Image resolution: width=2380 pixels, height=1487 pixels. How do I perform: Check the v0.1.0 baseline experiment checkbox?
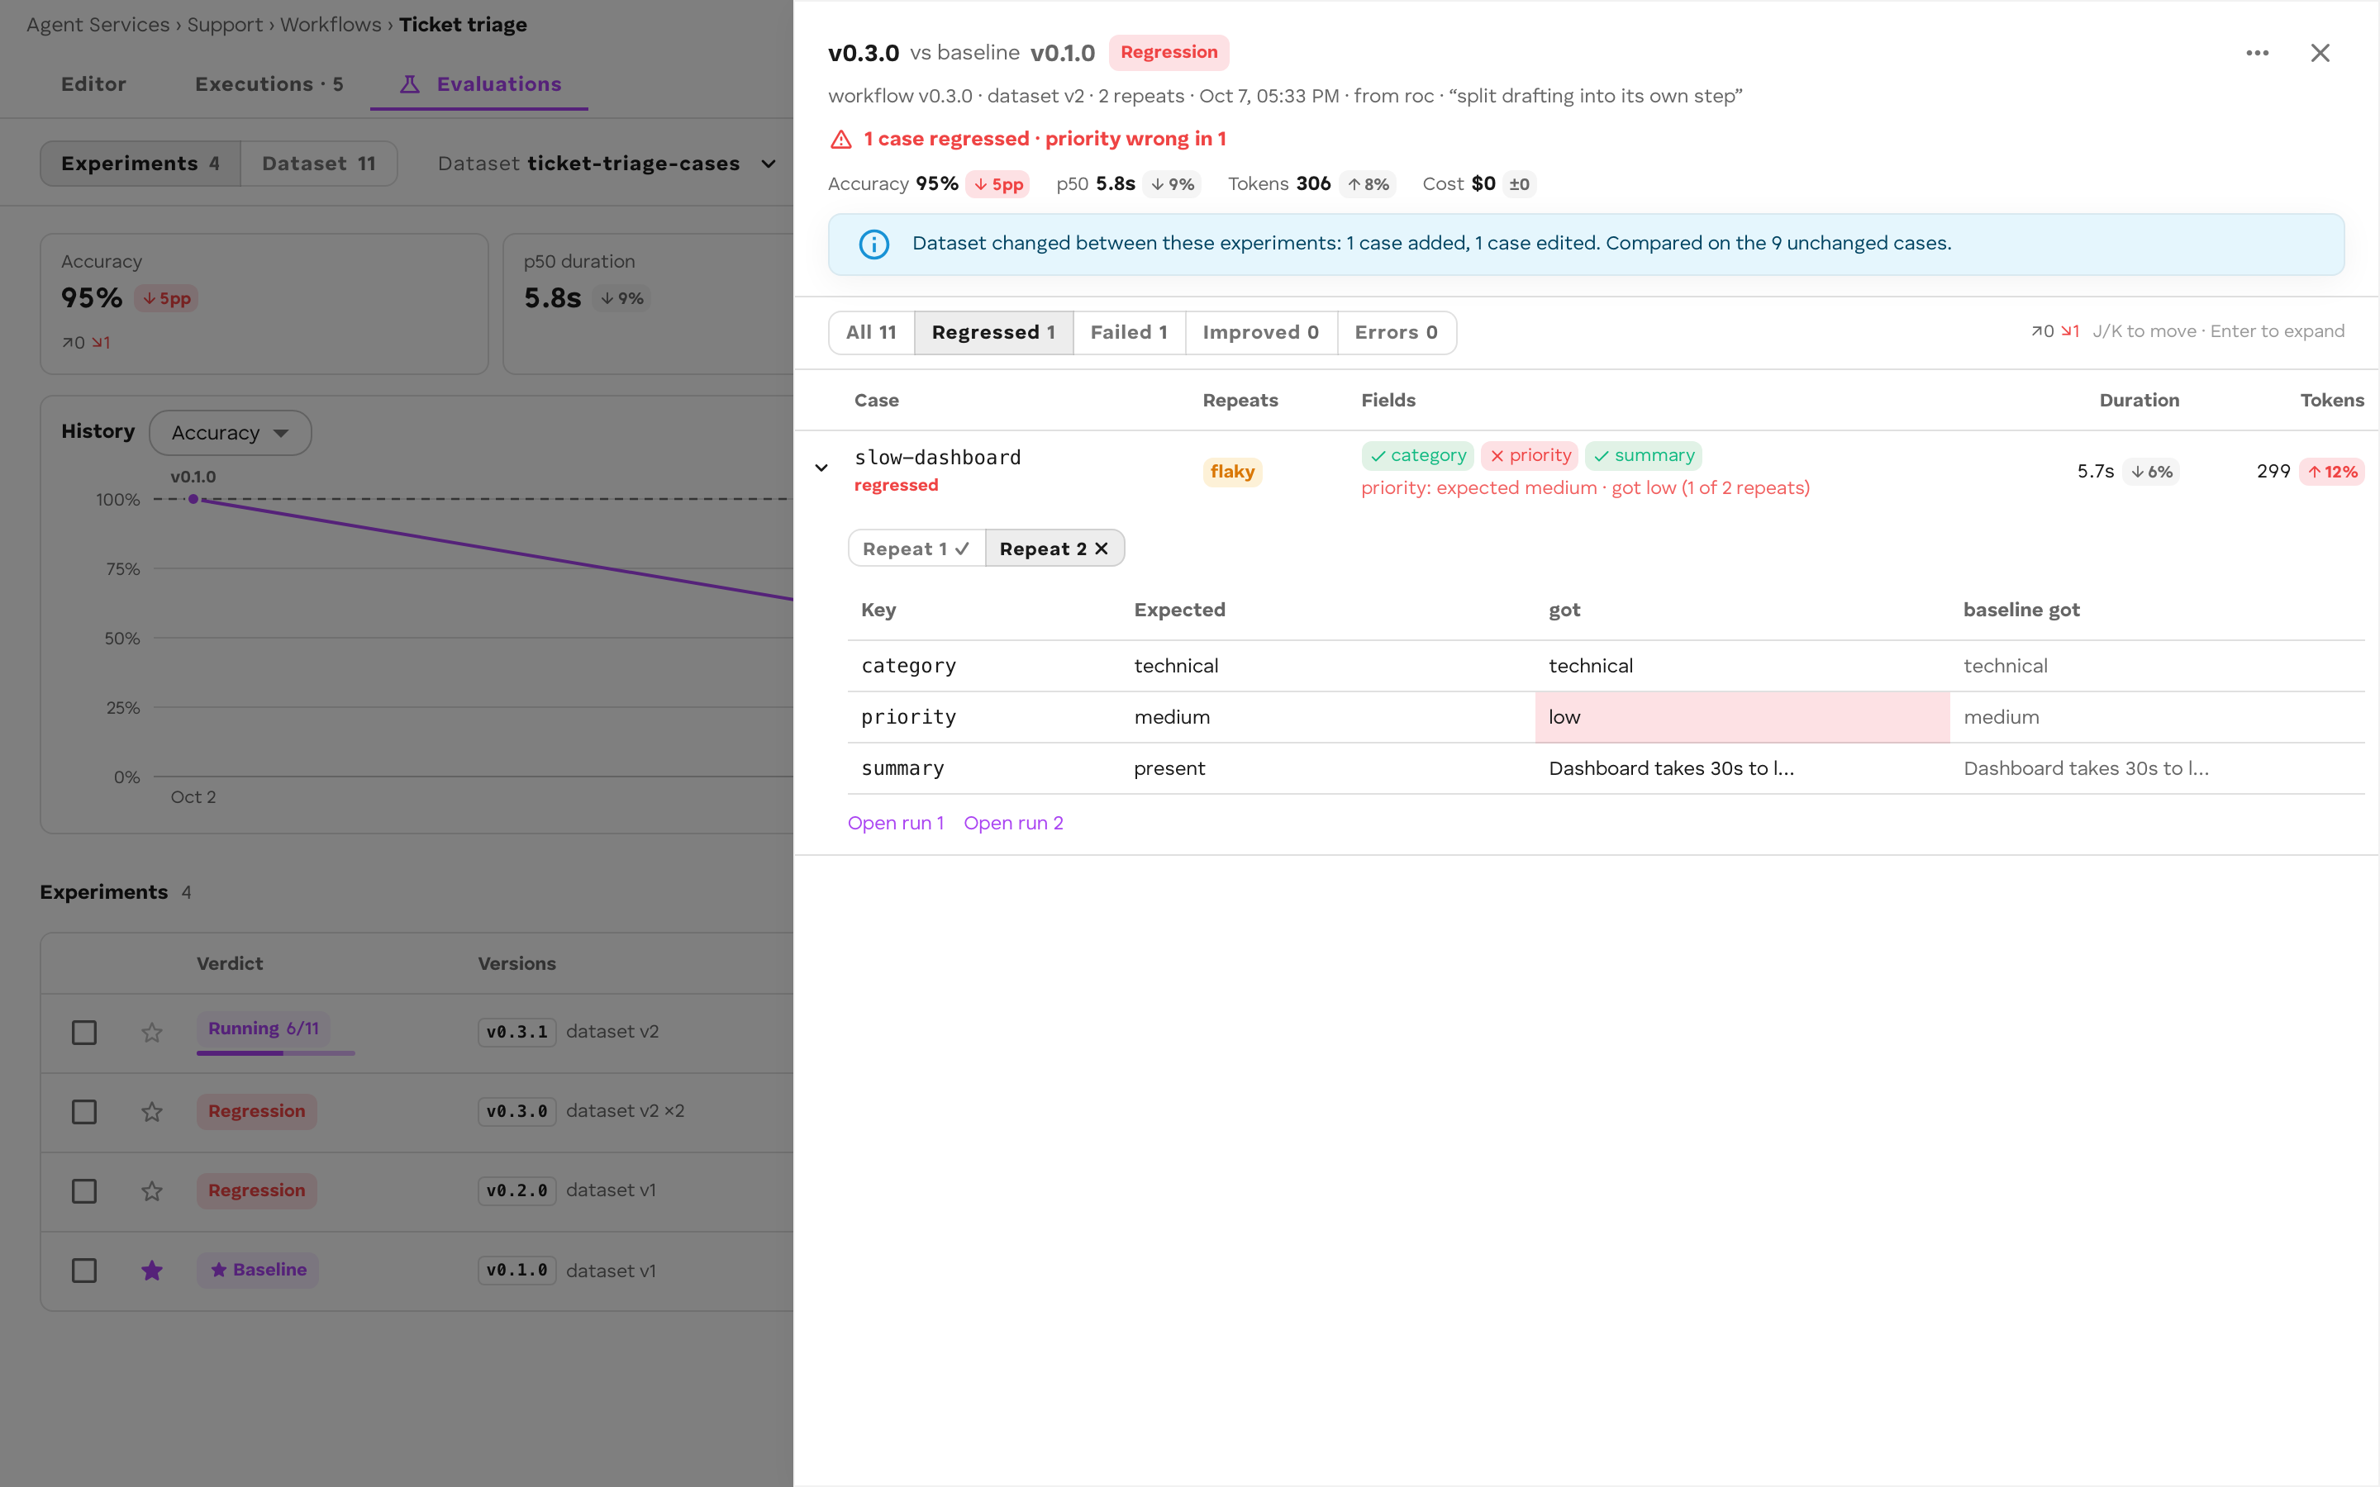[84, 1271]
